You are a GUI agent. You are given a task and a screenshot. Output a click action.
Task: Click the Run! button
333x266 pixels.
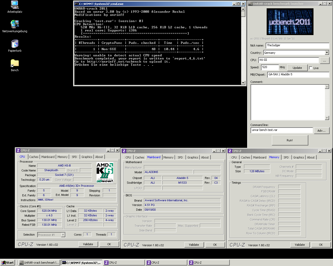point(290,140)
